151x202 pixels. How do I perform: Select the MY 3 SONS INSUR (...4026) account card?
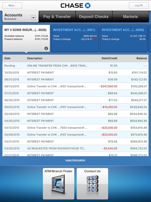pos(26,39)
